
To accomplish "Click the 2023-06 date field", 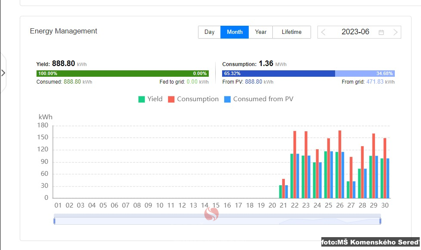I will coord(359,32).
